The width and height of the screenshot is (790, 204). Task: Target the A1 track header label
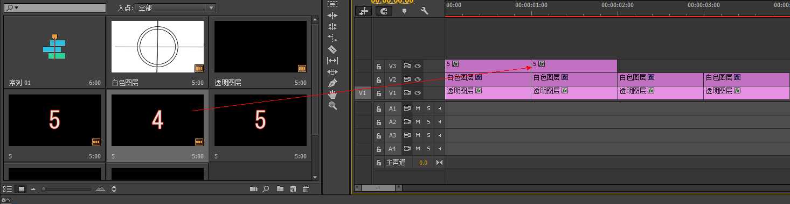point(392,108)
